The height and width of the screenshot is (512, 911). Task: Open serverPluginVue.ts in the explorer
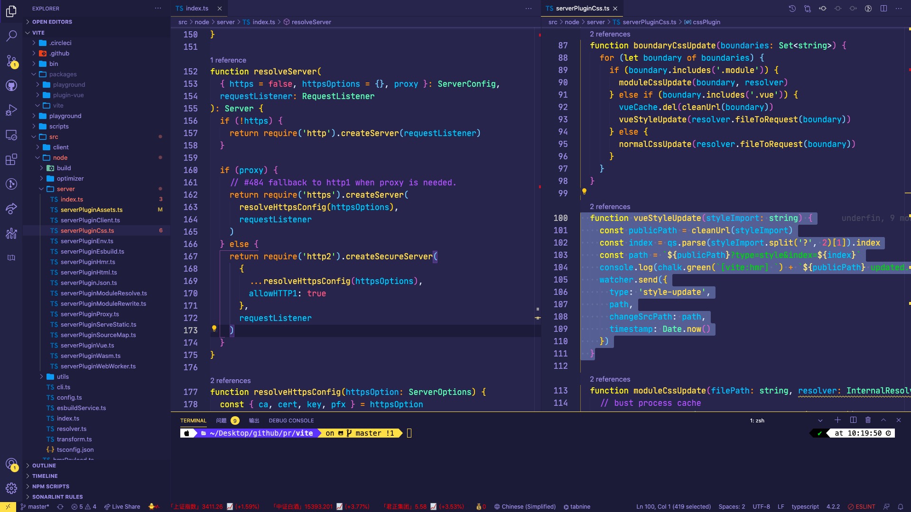coord(87,345)
